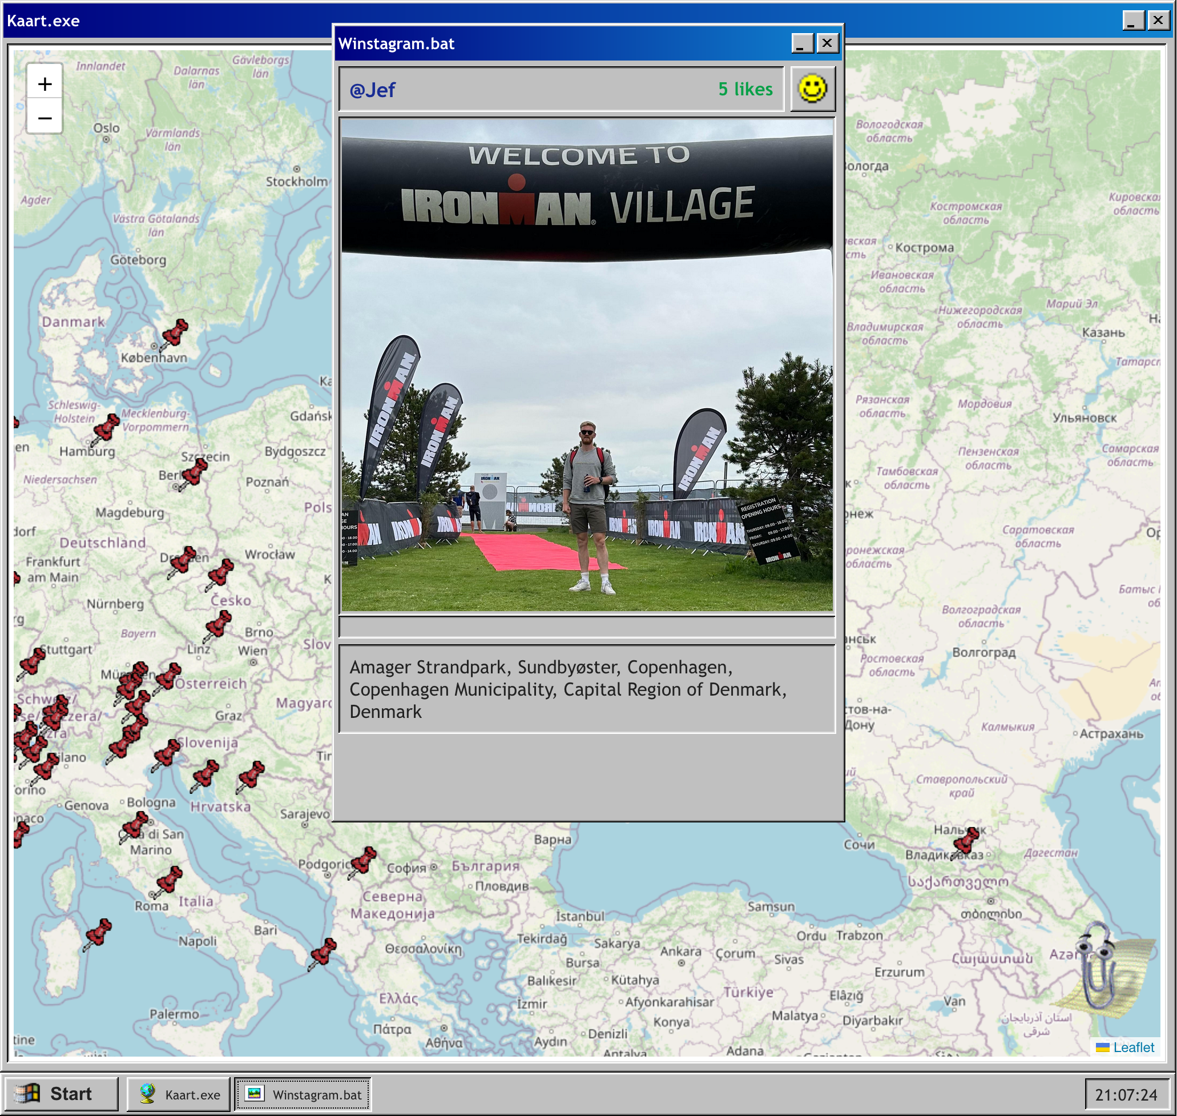Click the map pin near Vladikavkaz
This screenshot has width=1177, height=1116.
(965, 842)
